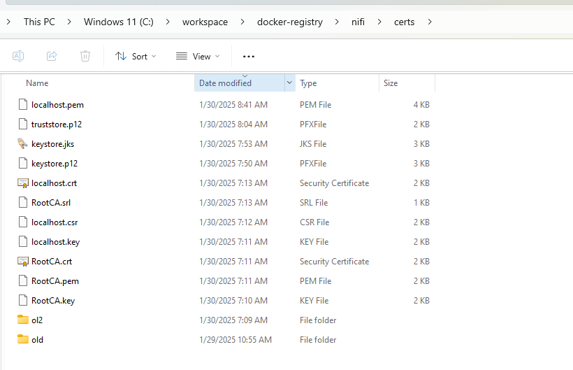Click the CSR File type cell
The image size is (573, 370).
[314, 222]
